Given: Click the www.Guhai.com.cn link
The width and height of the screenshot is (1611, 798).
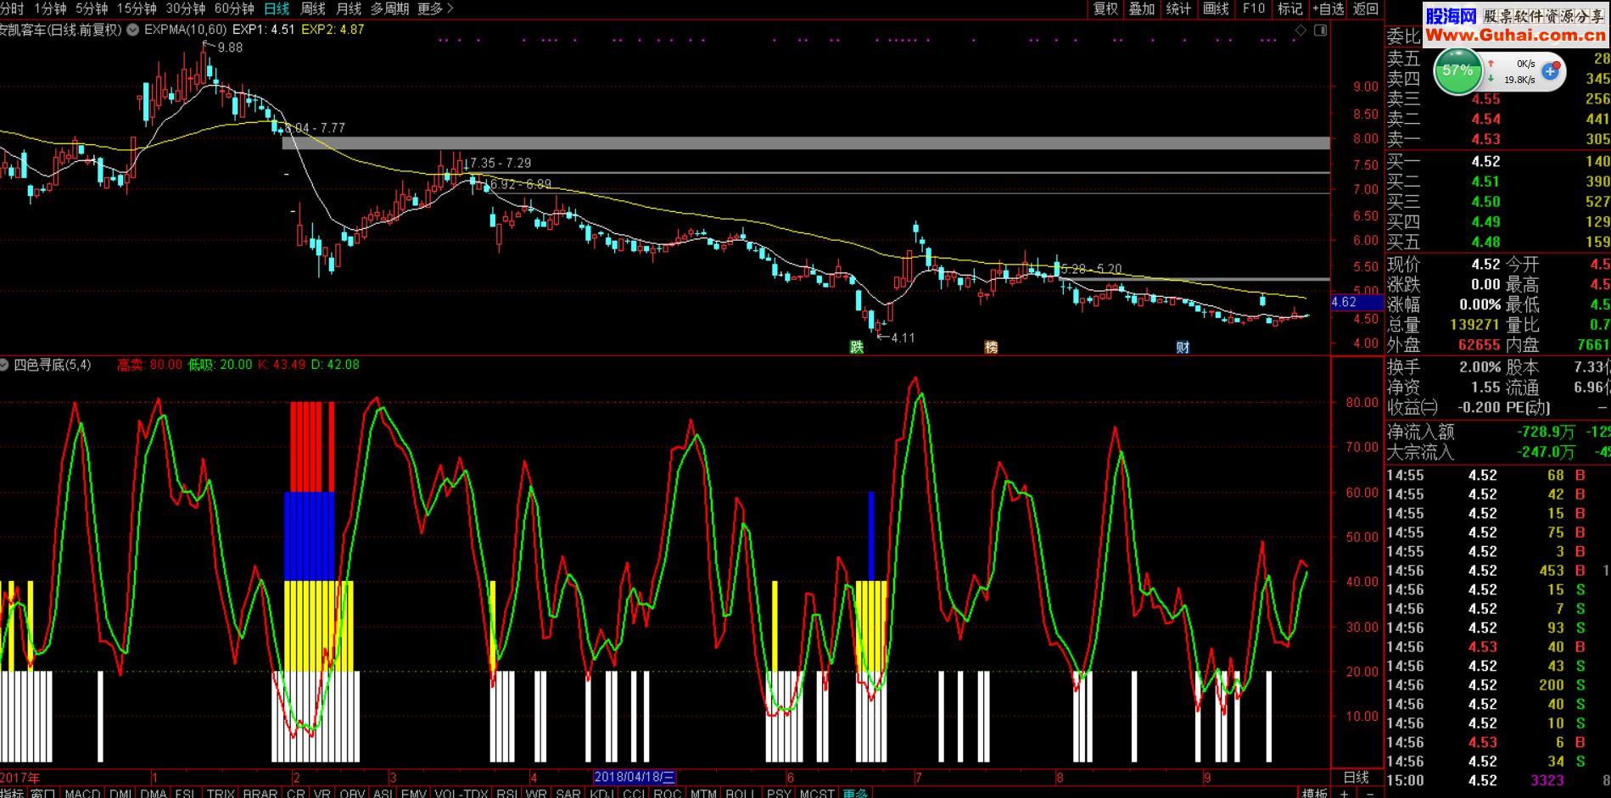Looking at the screenshot, I should 1515,34.
